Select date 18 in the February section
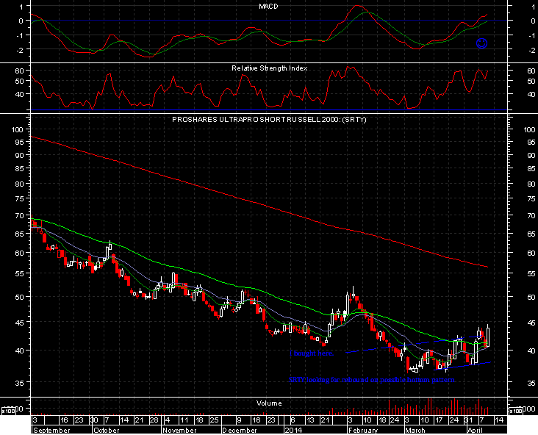 (382, 420)
